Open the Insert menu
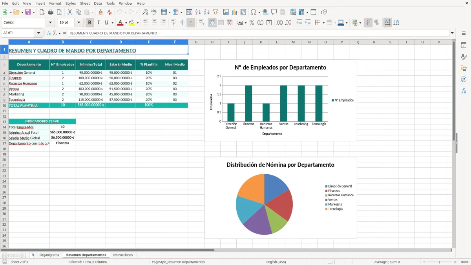Viewport: 471px width, 265px height. 40,3
